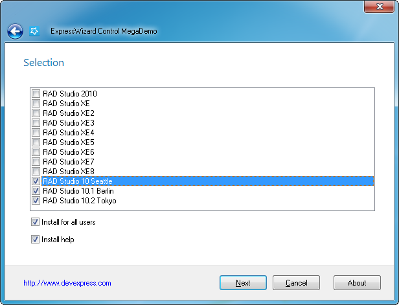Click the Selection page heading
The image size is (399, 305).
(44, 63)
